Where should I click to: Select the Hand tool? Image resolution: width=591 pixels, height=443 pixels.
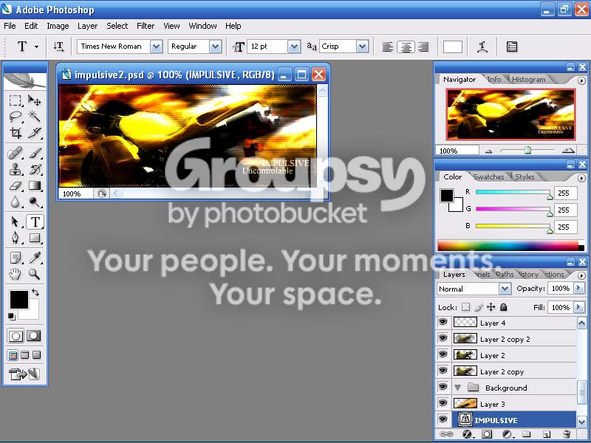coord(15,274)
